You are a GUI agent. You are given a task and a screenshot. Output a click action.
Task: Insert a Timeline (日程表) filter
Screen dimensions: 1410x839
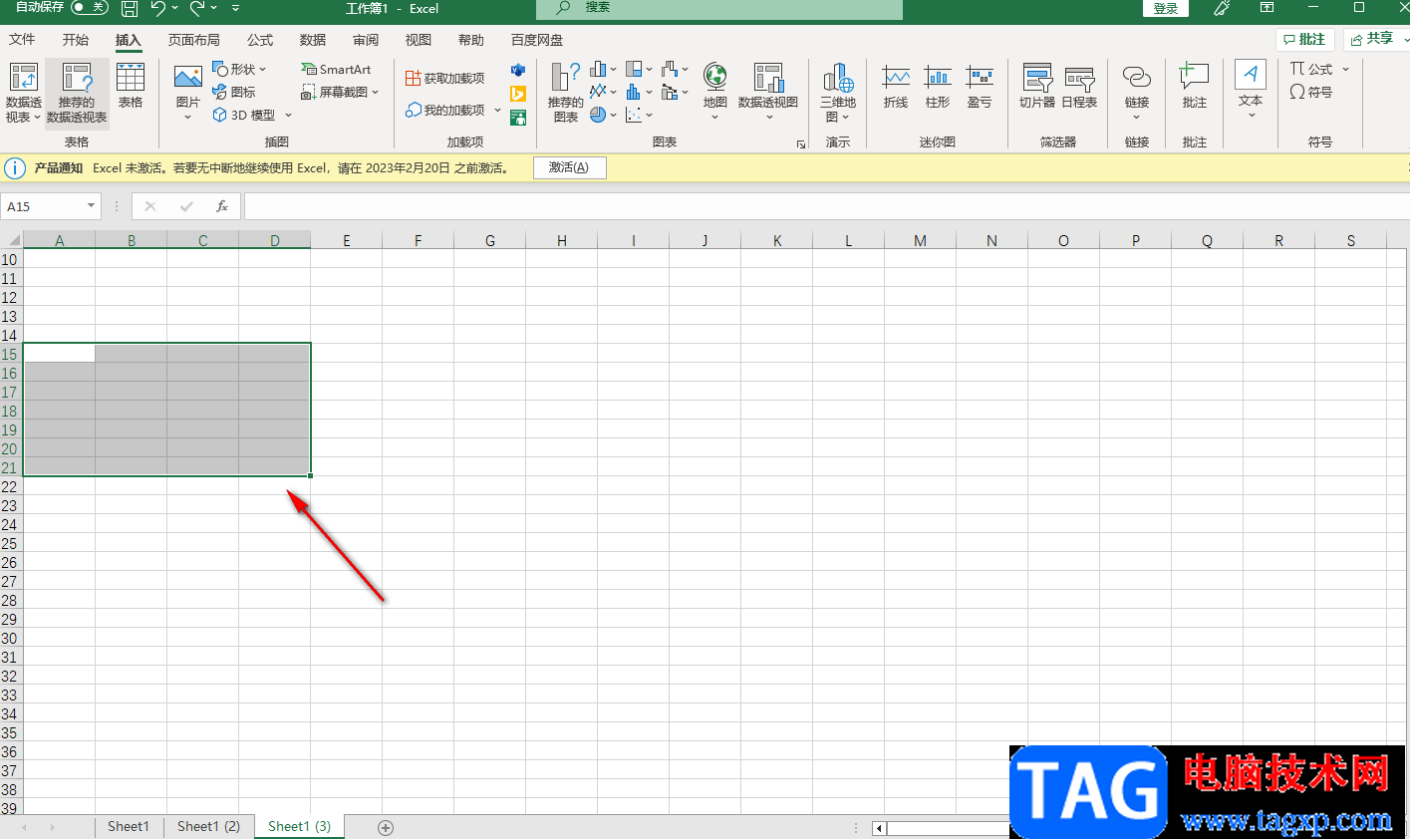(1079, 87)
